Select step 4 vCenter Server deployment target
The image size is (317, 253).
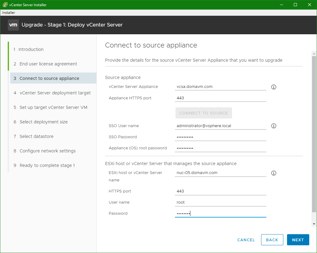point(52,93)
